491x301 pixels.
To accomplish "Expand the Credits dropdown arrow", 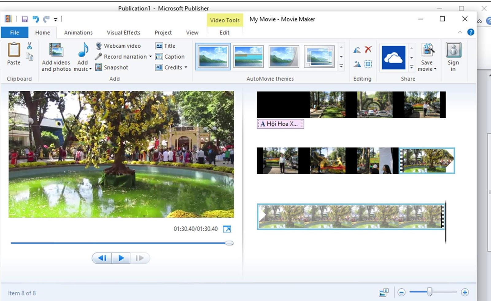I will click(186, 67).
